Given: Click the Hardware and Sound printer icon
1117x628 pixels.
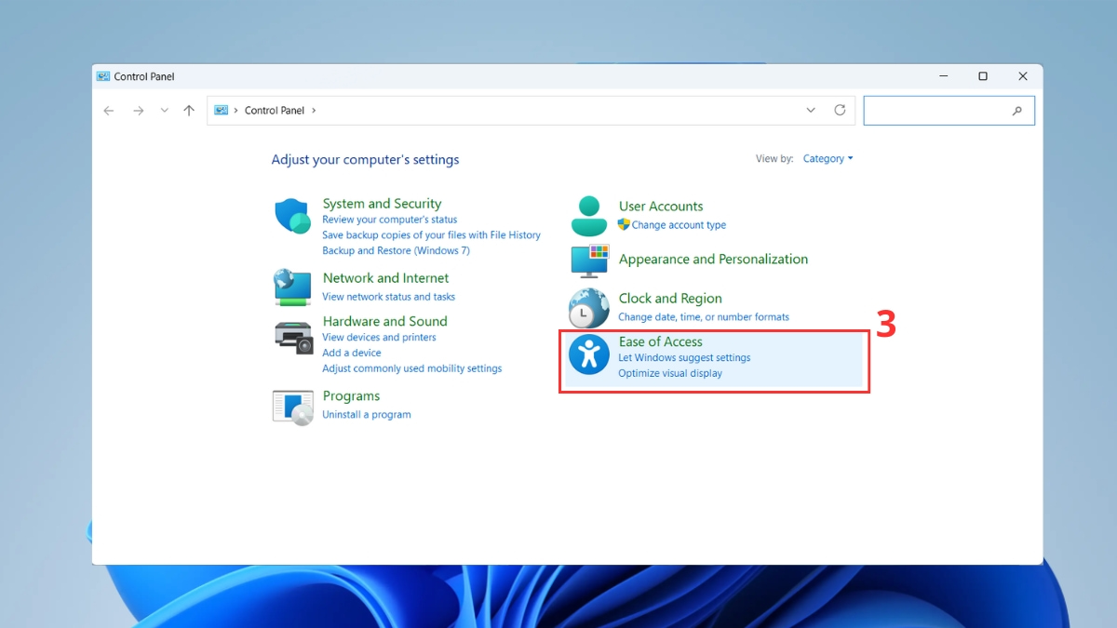Looking at the screenshot, I should 293,337.
